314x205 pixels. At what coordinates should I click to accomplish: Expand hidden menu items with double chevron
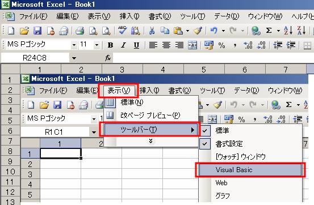151,141
